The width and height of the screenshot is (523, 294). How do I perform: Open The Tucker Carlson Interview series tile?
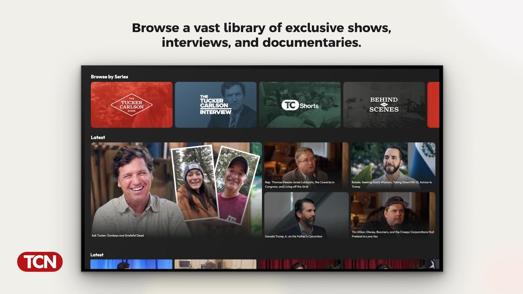[x=216, y=105]
